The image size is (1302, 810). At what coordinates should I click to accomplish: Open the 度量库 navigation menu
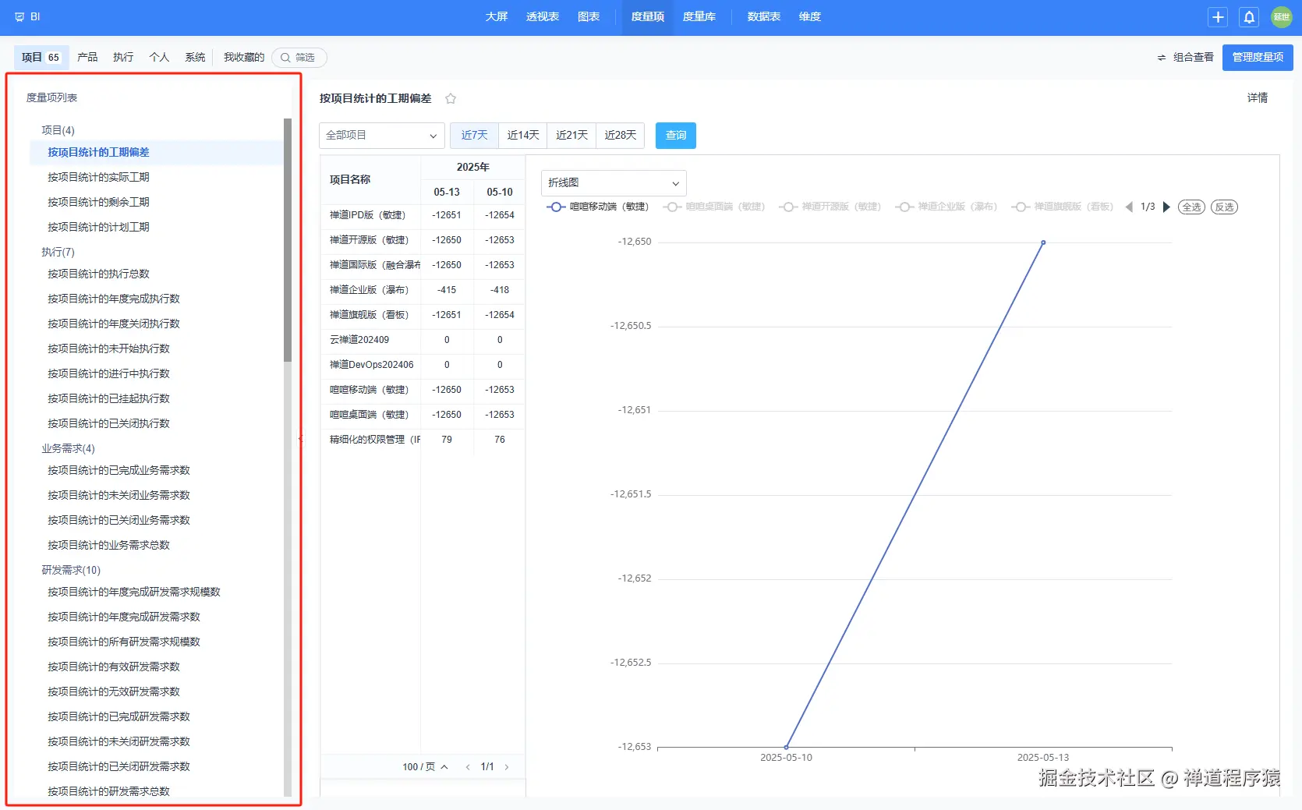click(699, 17)
